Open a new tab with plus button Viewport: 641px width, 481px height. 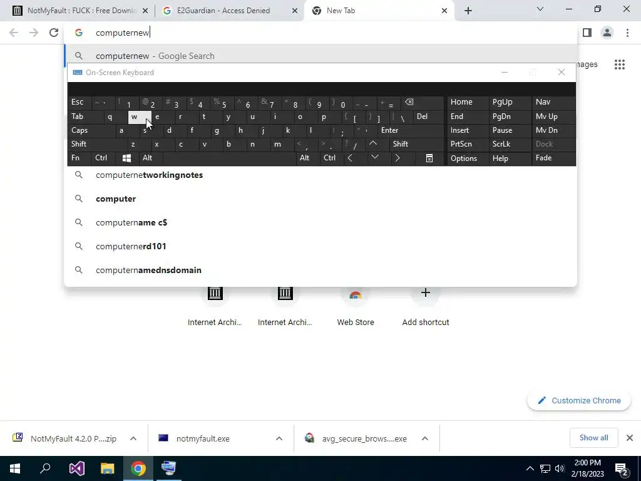coord(468,11)
